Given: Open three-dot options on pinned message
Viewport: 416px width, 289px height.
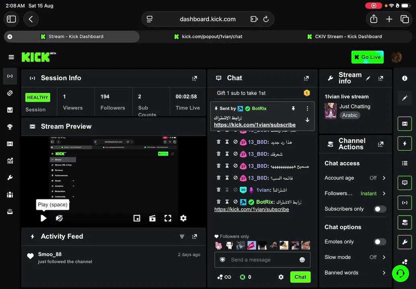Looking at the screenshot, I should pos(307,108).
